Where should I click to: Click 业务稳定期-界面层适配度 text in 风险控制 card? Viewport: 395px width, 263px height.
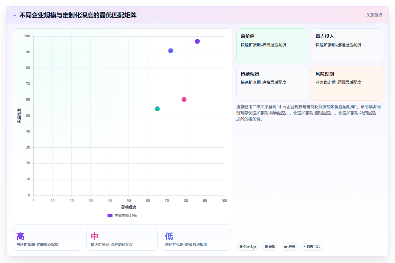click(338, 82)
